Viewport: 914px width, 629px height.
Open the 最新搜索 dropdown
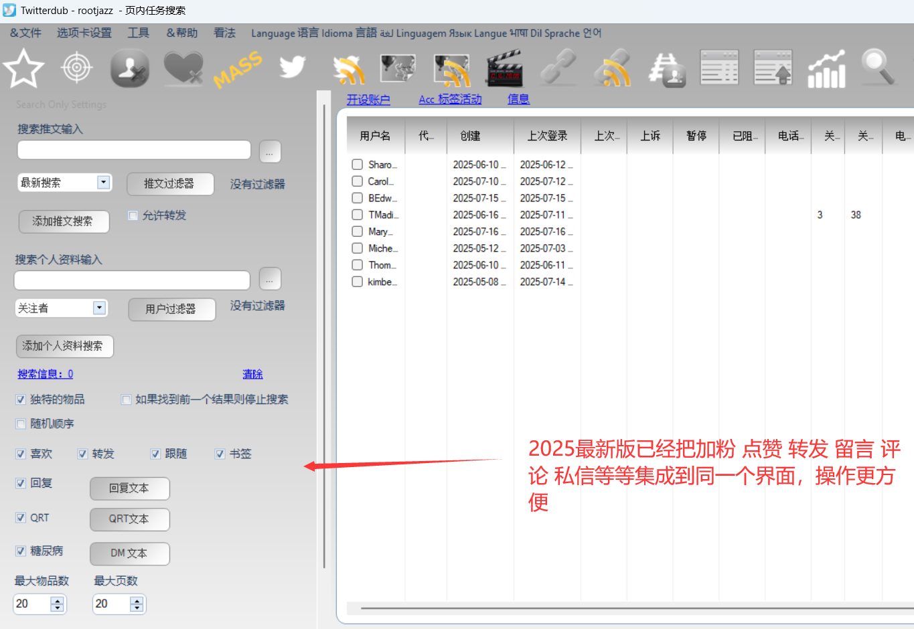pyautogui.click(x=103, y=182)
